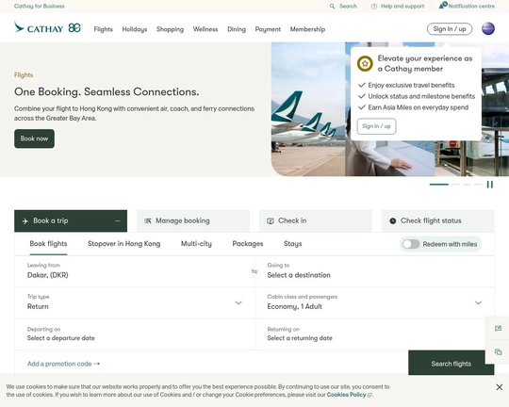The width and height of the screenshot is (509, 407).
Task: Click the Check in boarding icon
Action: coord(271,221)
